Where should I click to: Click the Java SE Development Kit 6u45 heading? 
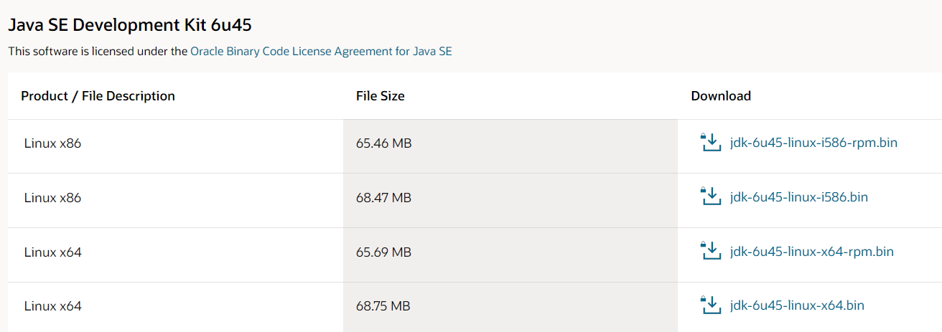coord(129,25)
